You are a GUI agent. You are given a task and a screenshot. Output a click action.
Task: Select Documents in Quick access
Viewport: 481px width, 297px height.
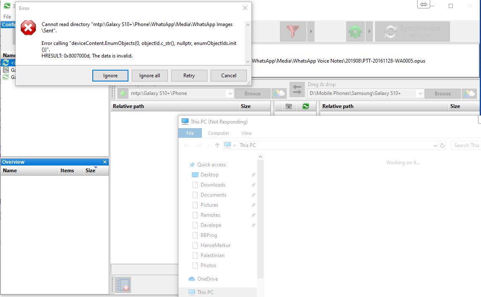[x=213, y=195]
